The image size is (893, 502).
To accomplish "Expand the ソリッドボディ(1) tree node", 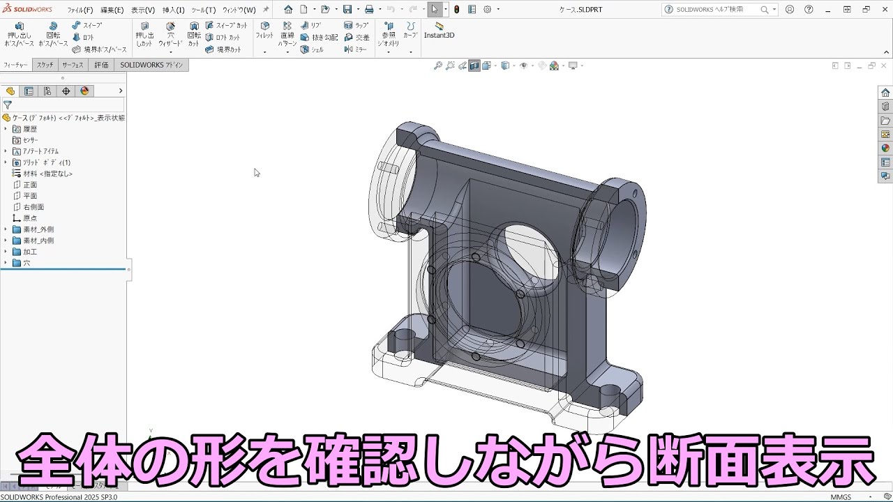I will 6,162.
